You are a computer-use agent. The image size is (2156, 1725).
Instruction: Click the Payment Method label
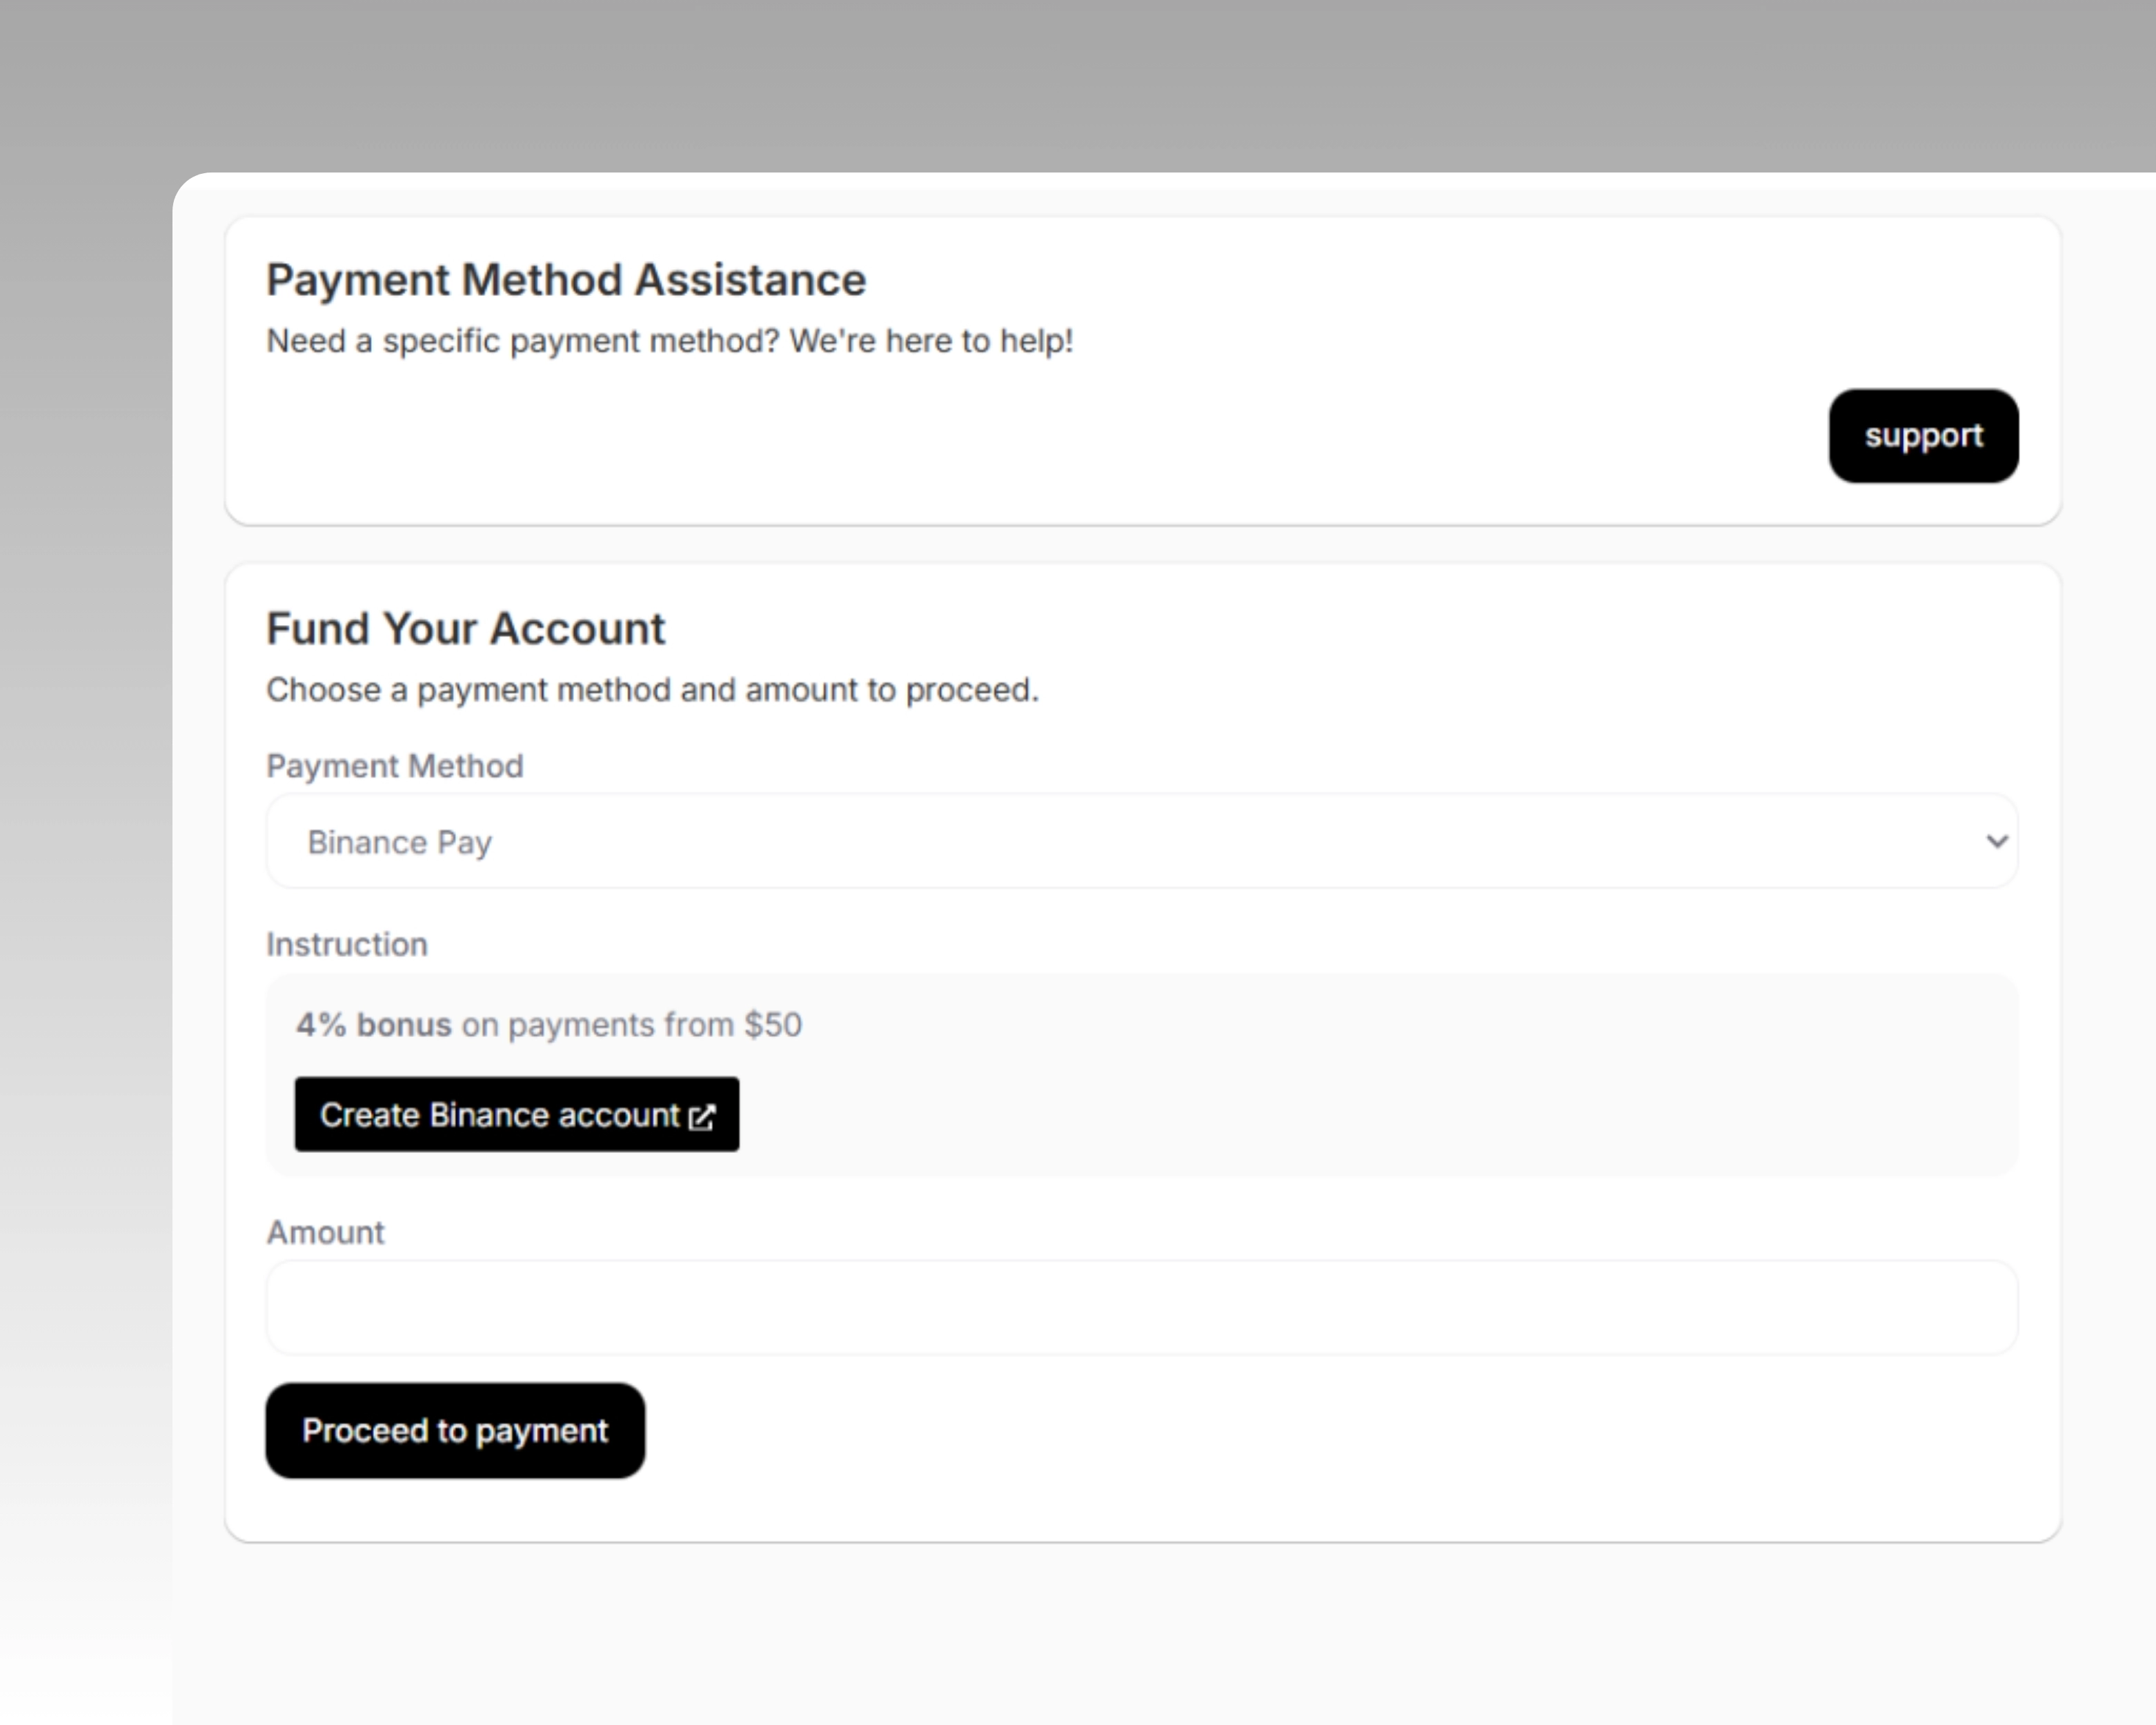[x=394, y=766]
